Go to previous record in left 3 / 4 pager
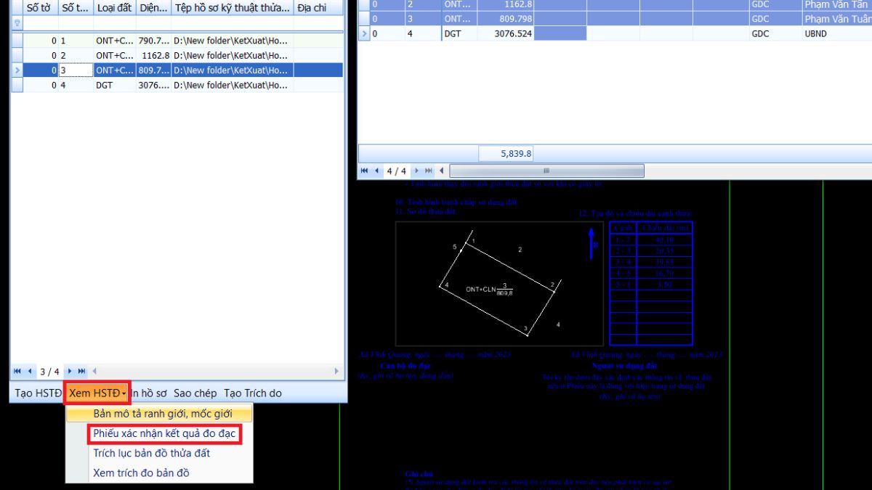Viewport: 872px width, 490px height. (31, 371)
